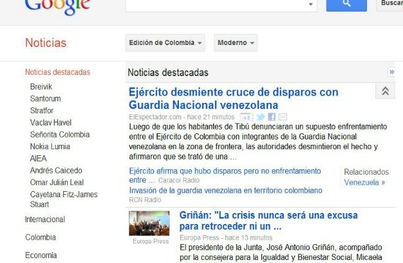Open the Omar Julián Leal topic

tap(57, 183)
